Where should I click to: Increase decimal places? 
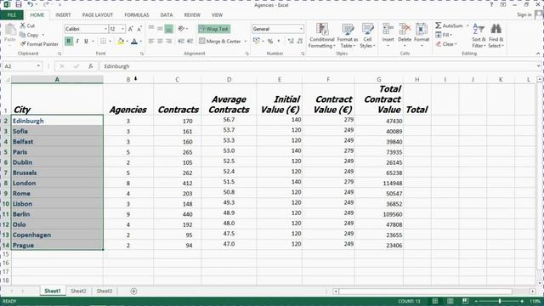291,42
